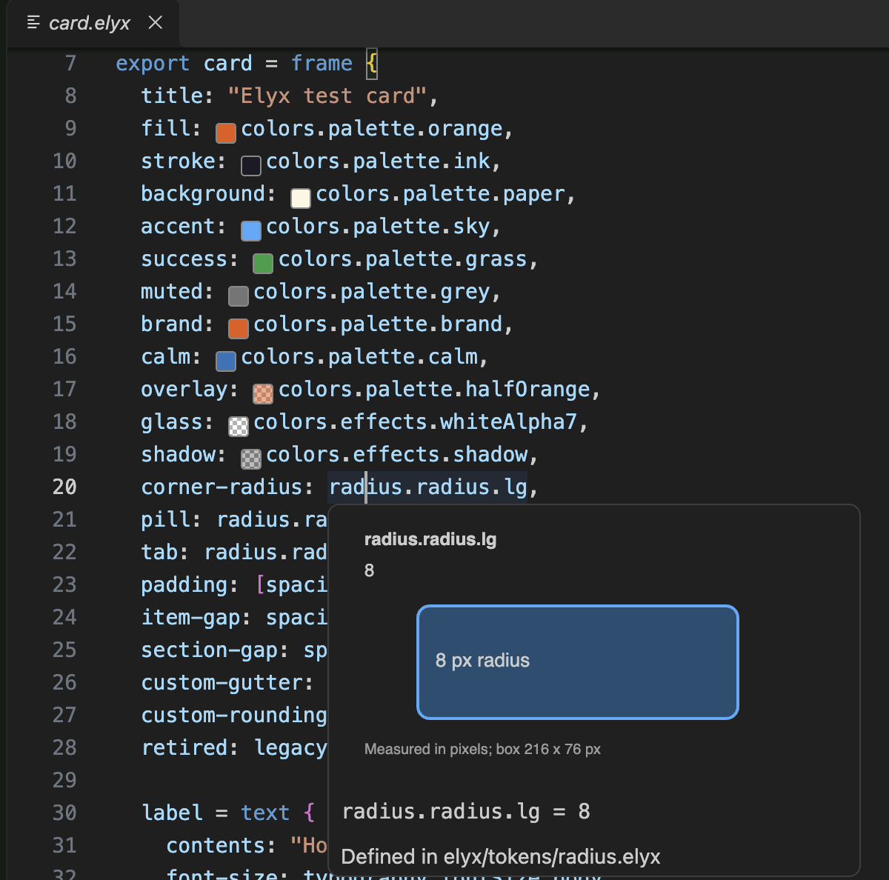The image size is (889, 880).
Task: Click 'Defined in elyx/tokens/radius.elyx' text
Action: click(501, 857)
